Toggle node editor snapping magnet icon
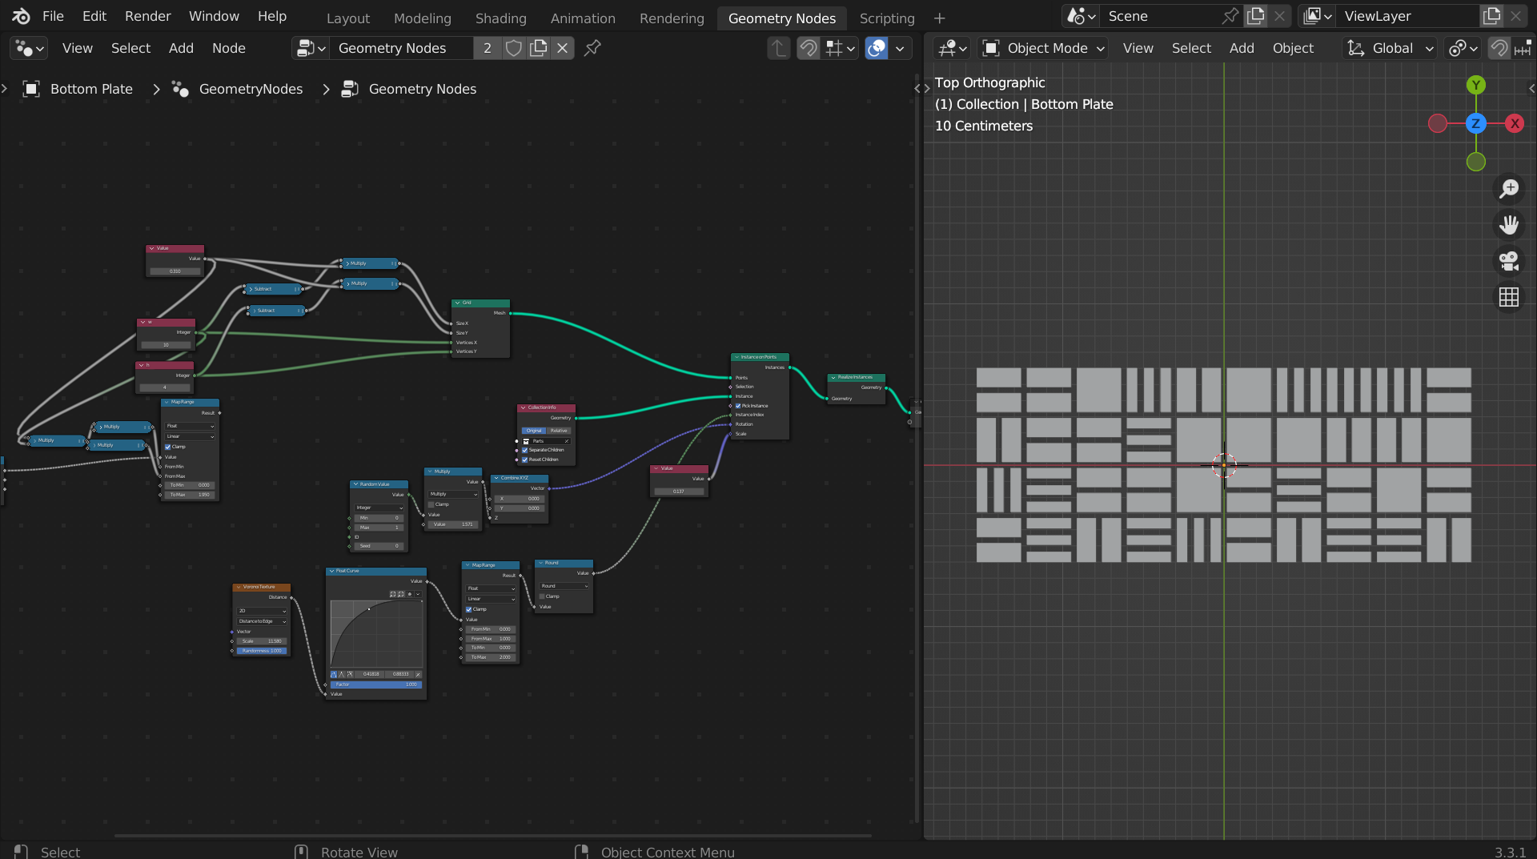Image resolution: width=1537 pixels, height=859 pixels. [809, 48]
